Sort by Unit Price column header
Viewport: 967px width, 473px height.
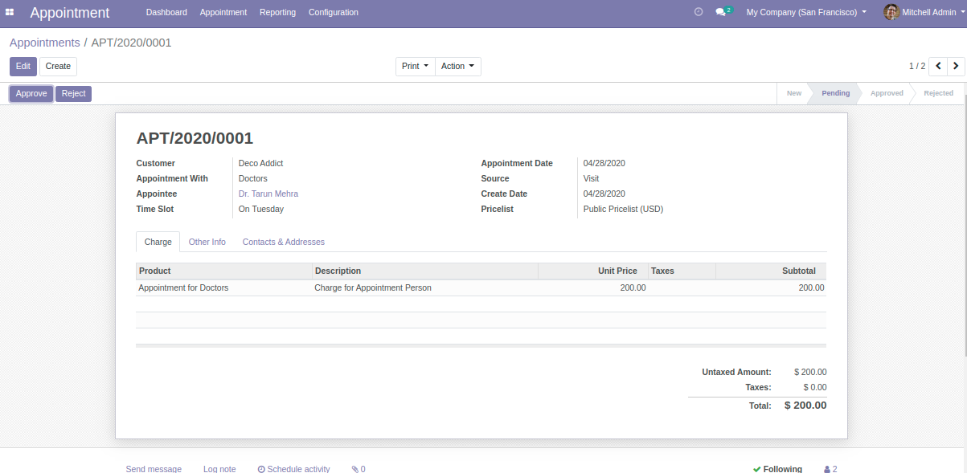click(x=617, y=271)
